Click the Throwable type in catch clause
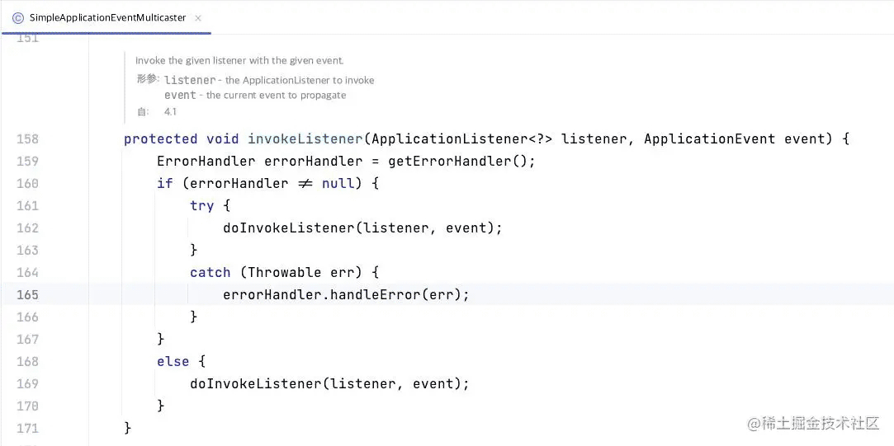Viewport: 894px width, 446px height. (x=284, y=273)
